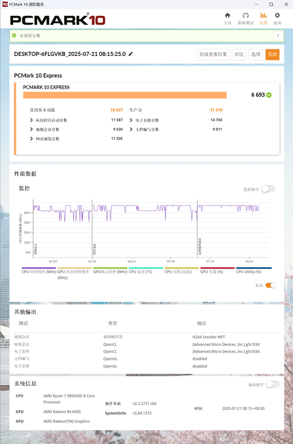Click the 有效的分数 status text
This screenshot has height=444, width=293.
point(30,36)
